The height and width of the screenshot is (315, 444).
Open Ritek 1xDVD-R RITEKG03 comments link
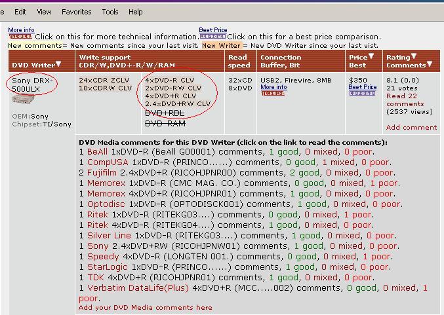(98, 215)
